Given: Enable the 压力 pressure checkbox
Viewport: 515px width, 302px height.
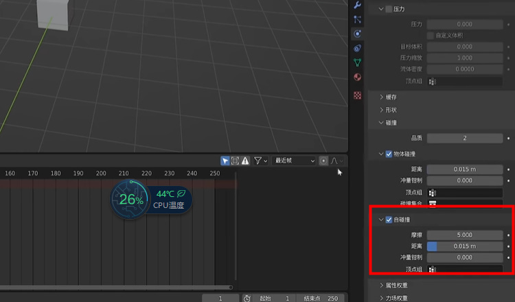Looking at the screenshot, I should 389,9.
